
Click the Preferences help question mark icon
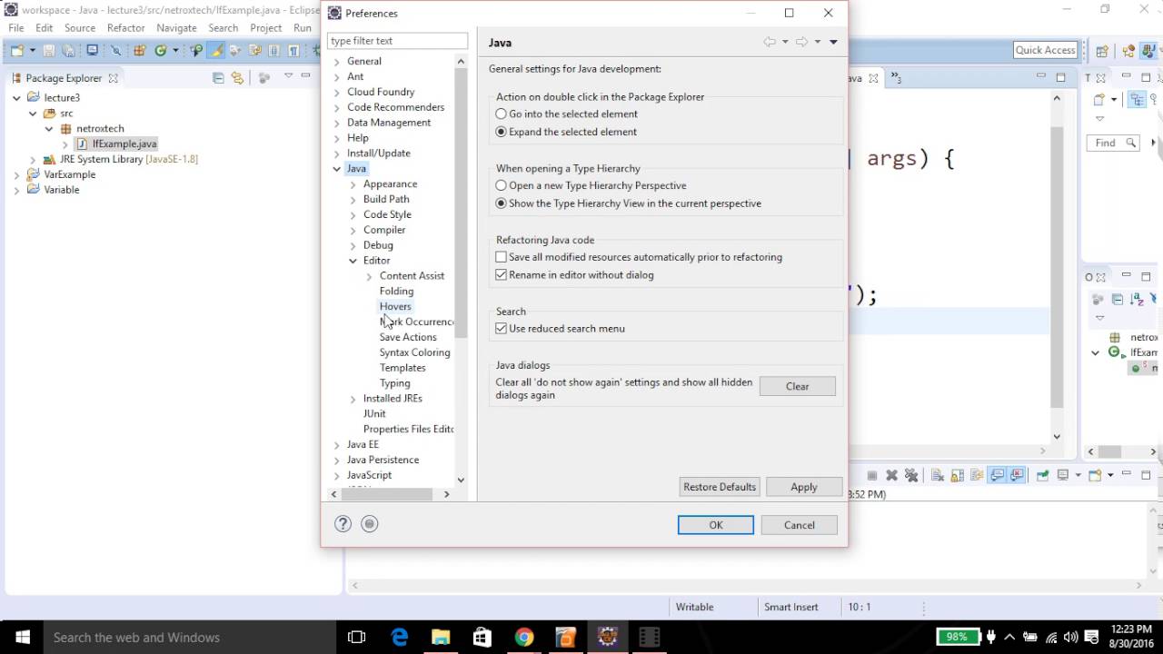343,523
